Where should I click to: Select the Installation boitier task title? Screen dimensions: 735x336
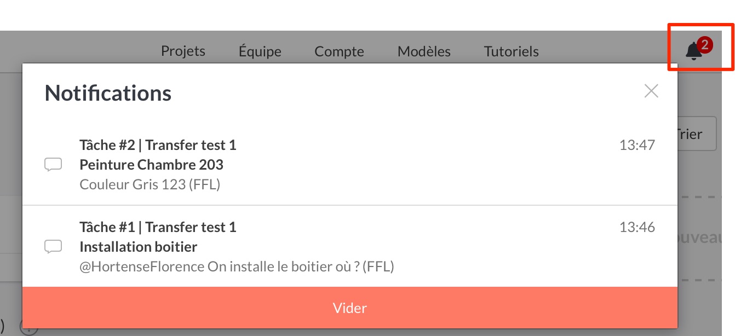pos(138,247)
